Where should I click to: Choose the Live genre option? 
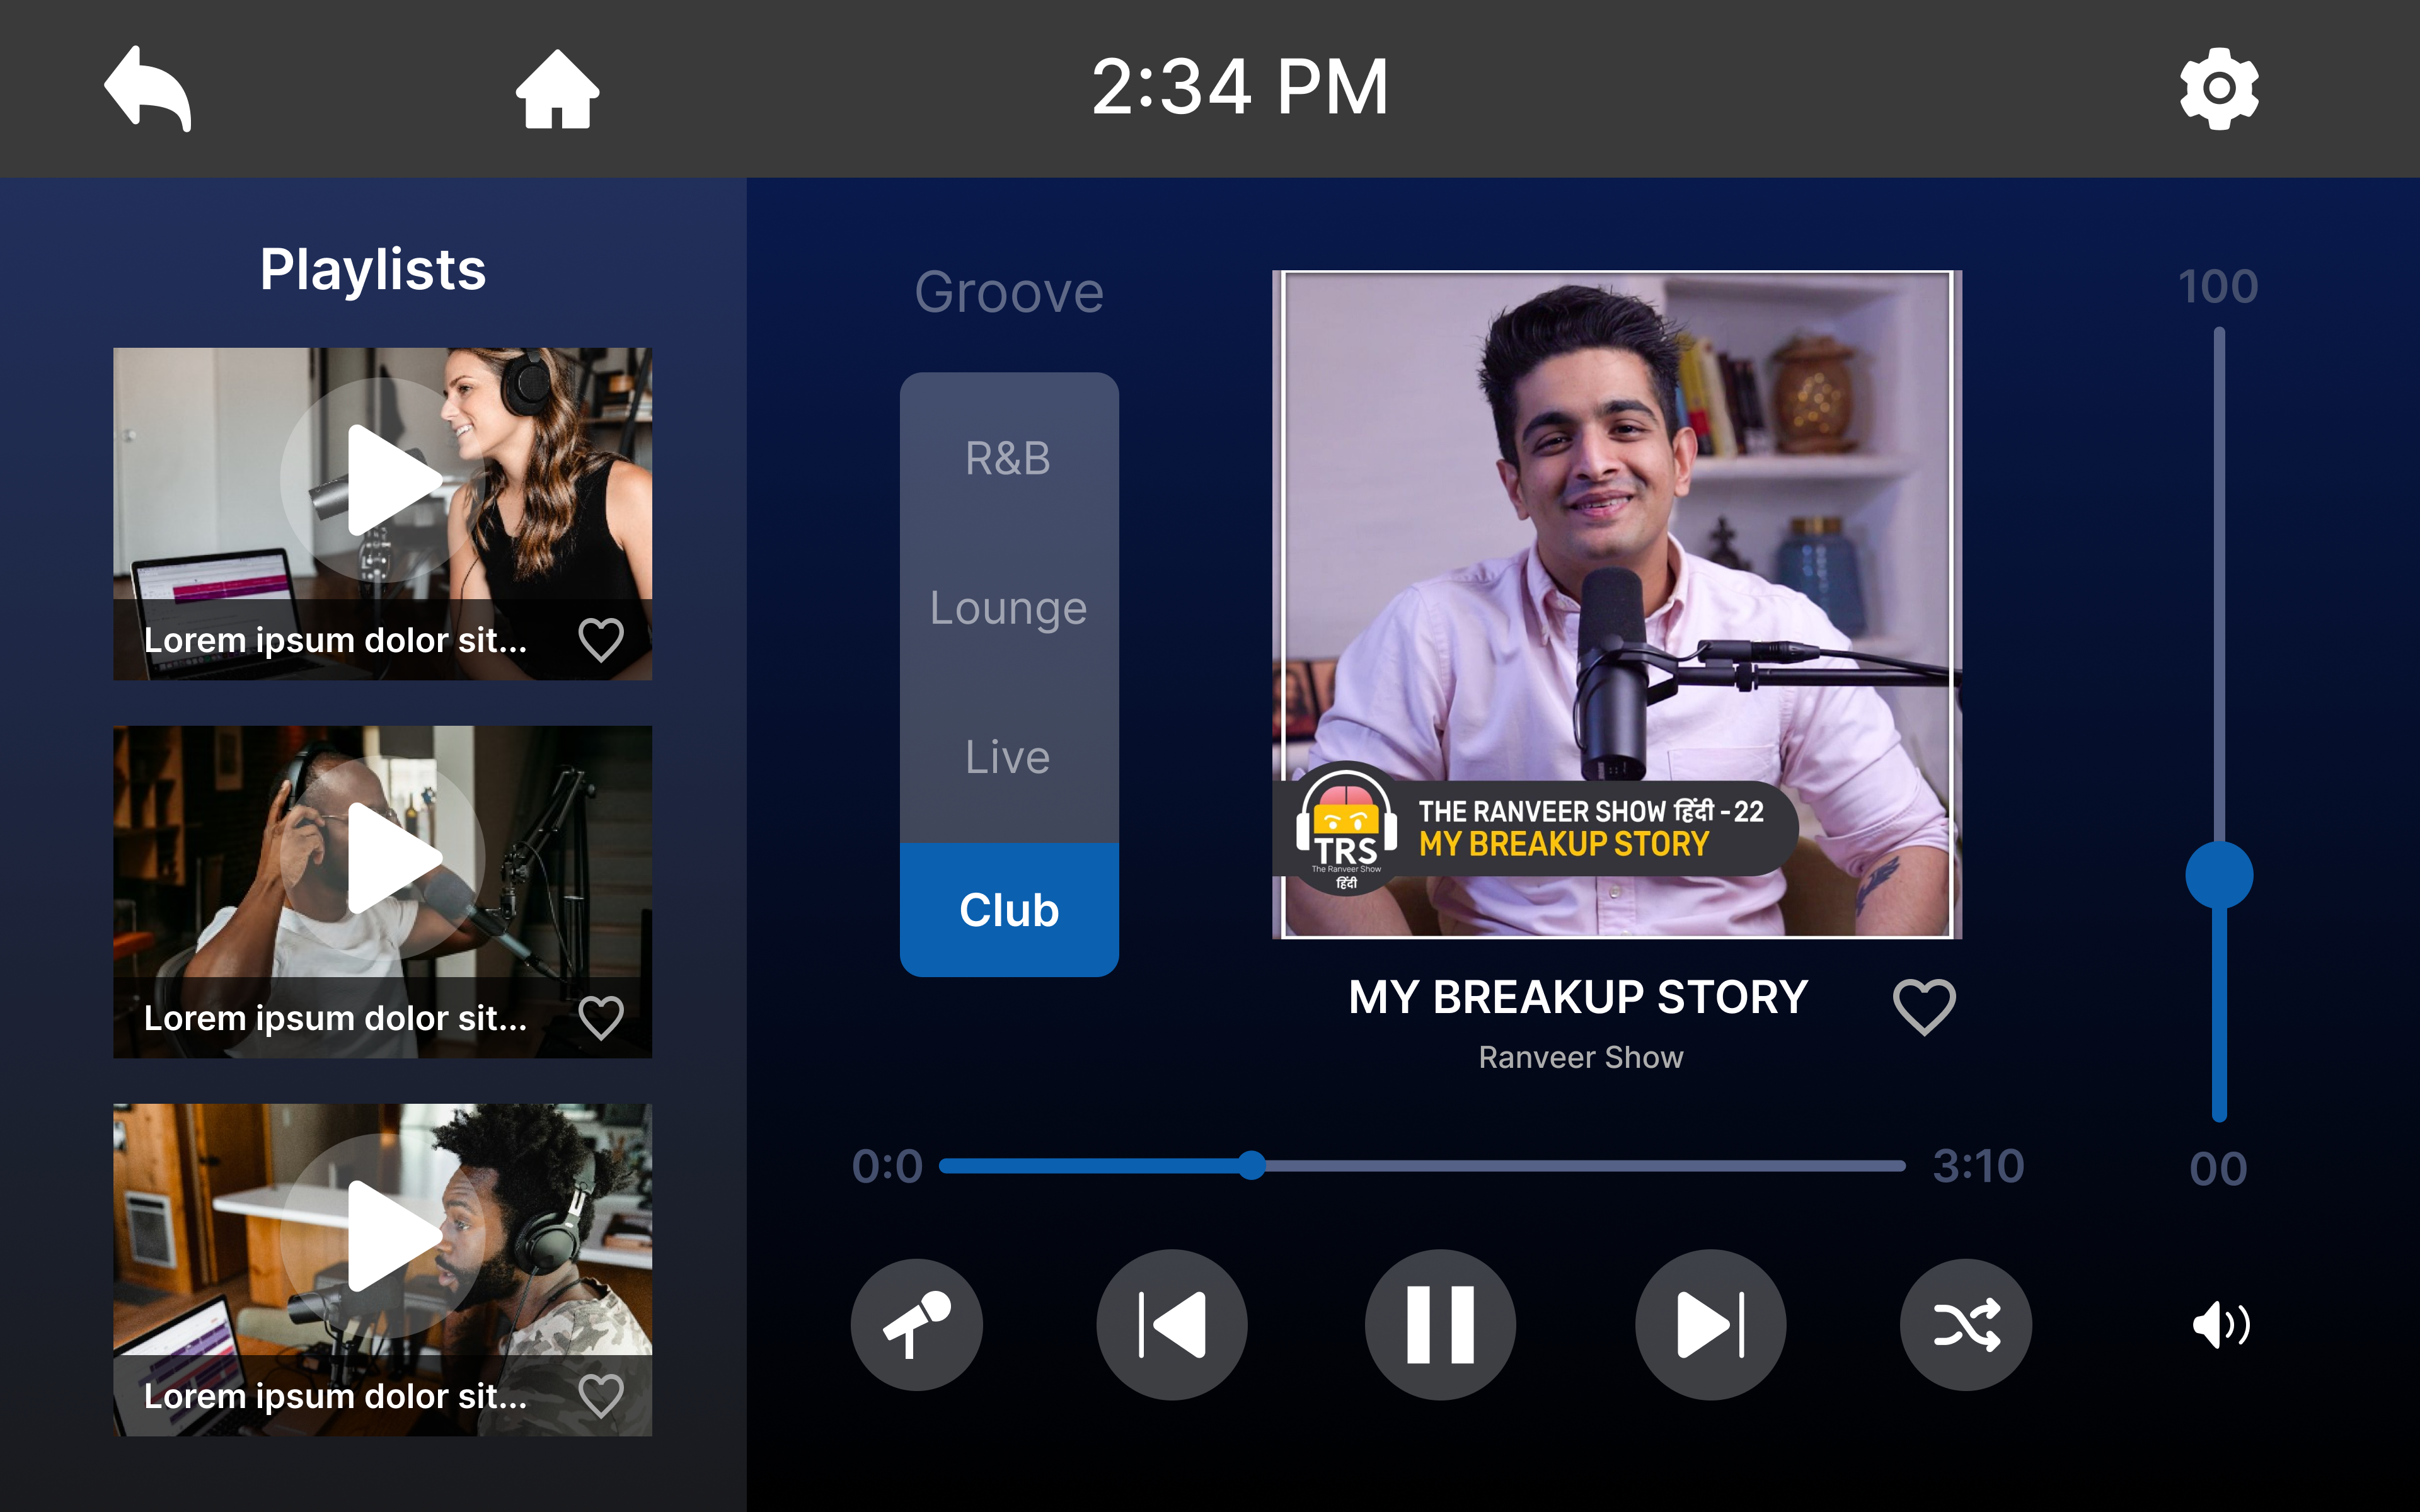click(x=1008, y=757)
